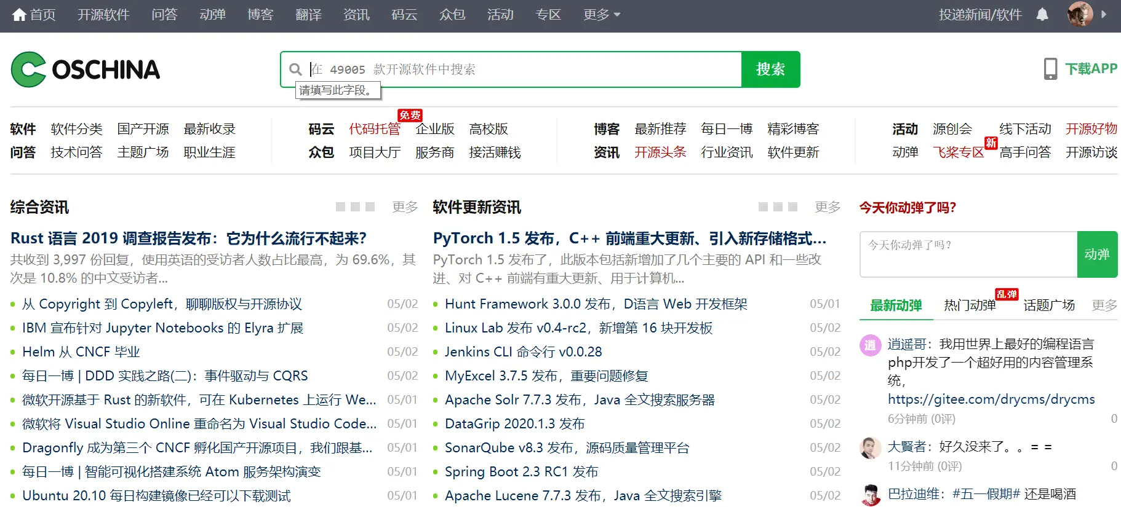Open 代码托管 link

point(375,129)
